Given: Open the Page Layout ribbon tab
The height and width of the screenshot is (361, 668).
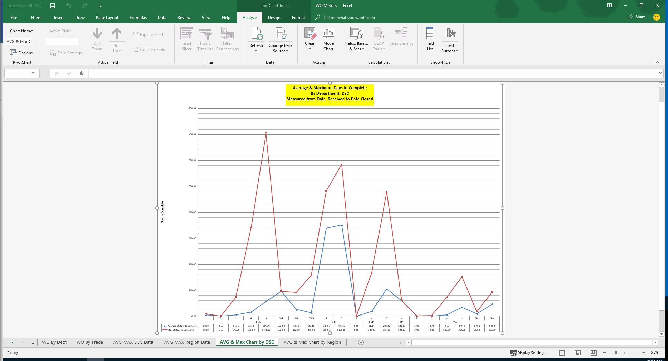Looking at the screenshot, I should click(107, 17).
